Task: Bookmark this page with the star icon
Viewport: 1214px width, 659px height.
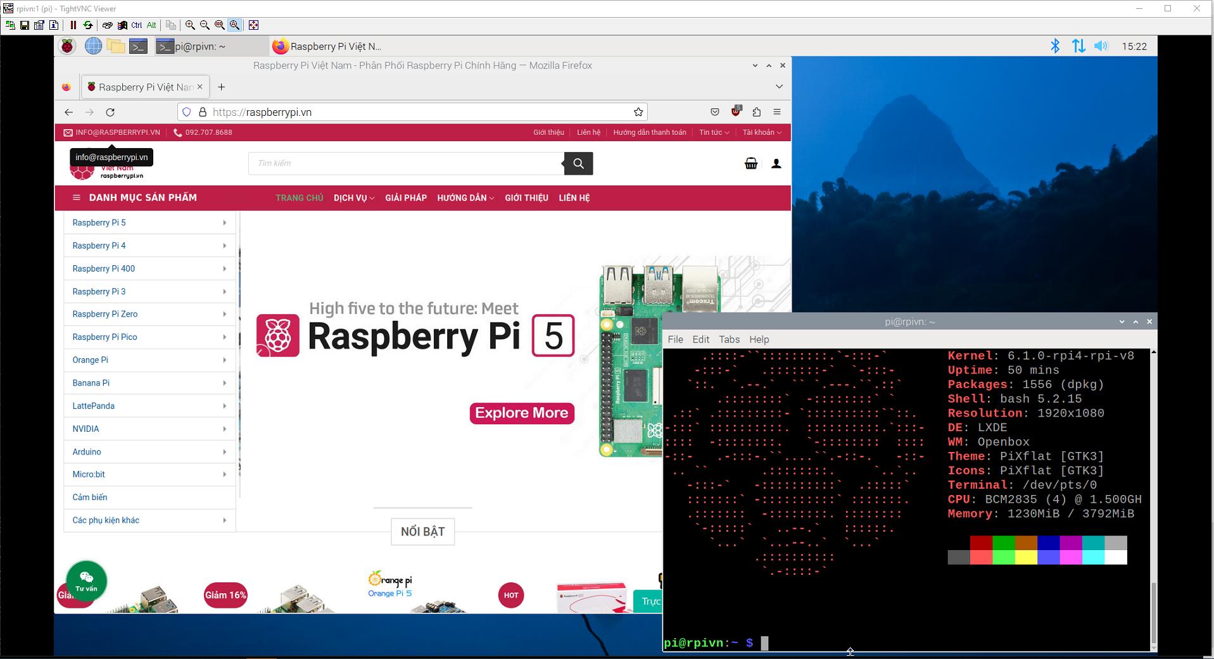Action: [638, 112]
